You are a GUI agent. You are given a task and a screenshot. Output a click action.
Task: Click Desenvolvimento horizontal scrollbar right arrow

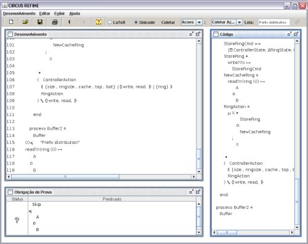(193, 176)
